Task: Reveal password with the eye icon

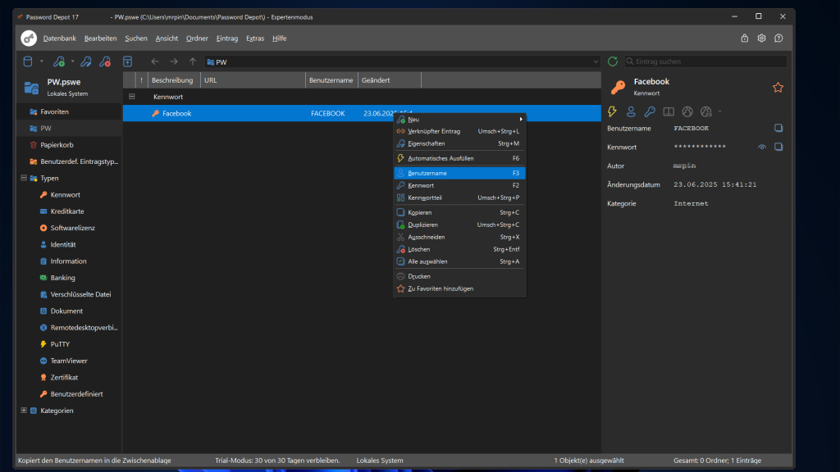Action: tap(762, 147)
